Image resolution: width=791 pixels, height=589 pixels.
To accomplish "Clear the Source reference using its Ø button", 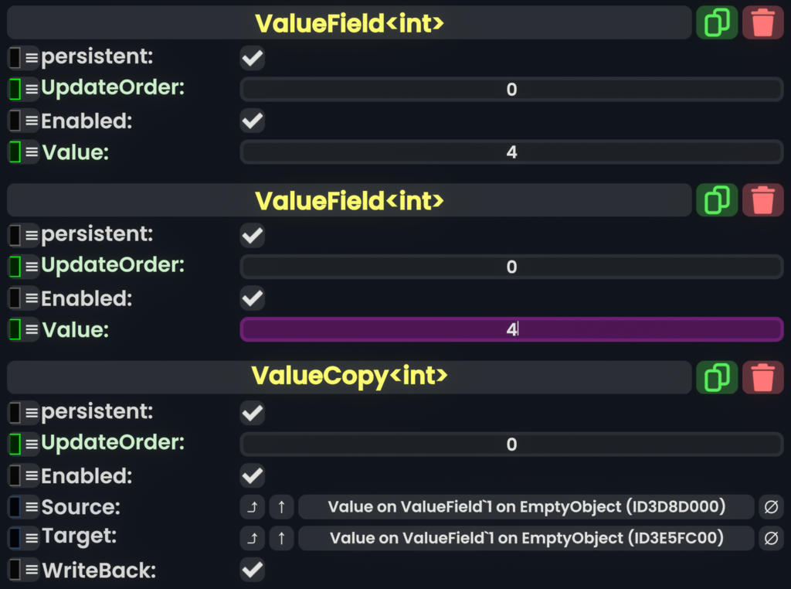I will coord(770,507).
